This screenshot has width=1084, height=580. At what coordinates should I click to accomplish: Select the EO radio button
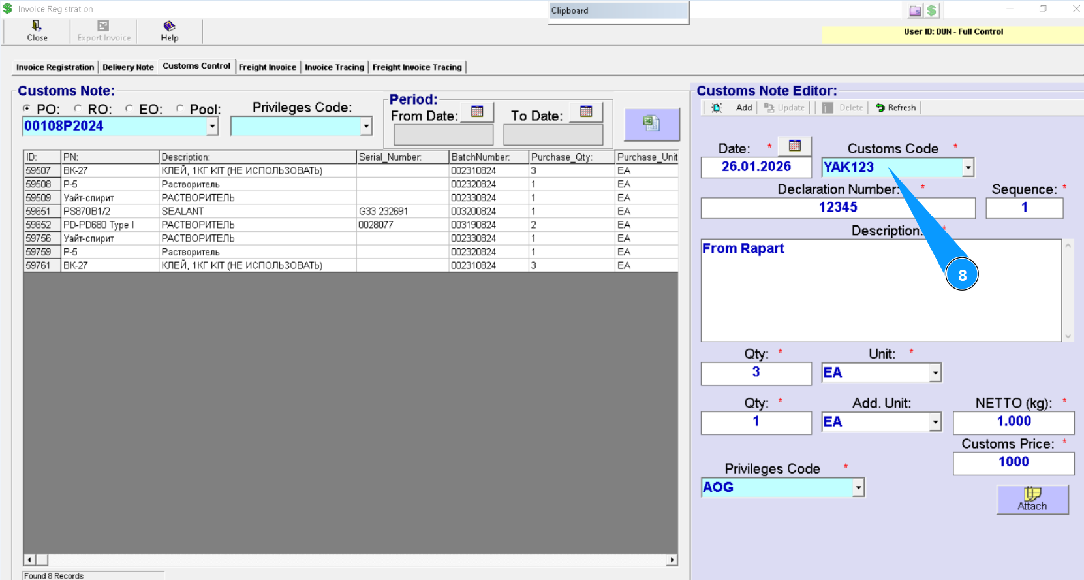[129, 108]
